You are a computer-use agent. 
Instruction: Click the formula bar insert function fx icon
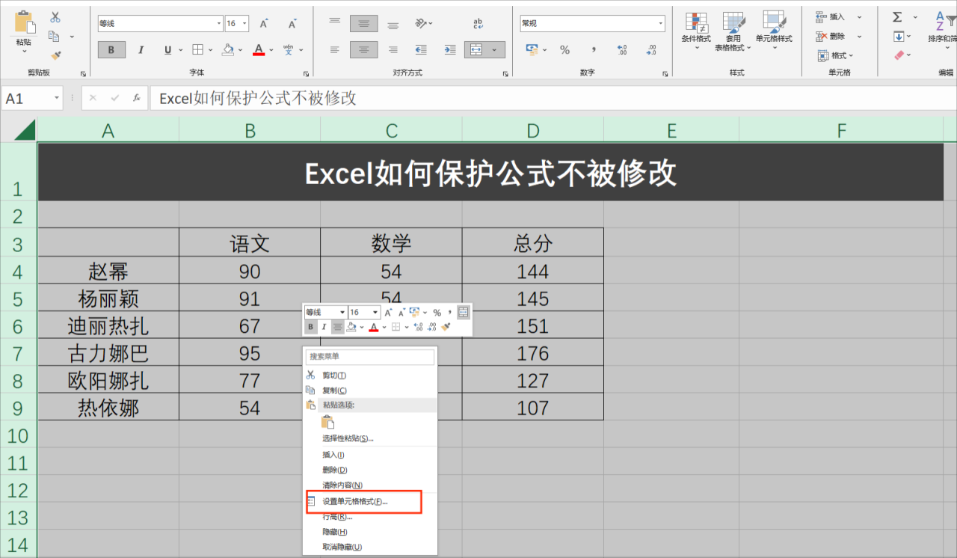pos(136,98)
